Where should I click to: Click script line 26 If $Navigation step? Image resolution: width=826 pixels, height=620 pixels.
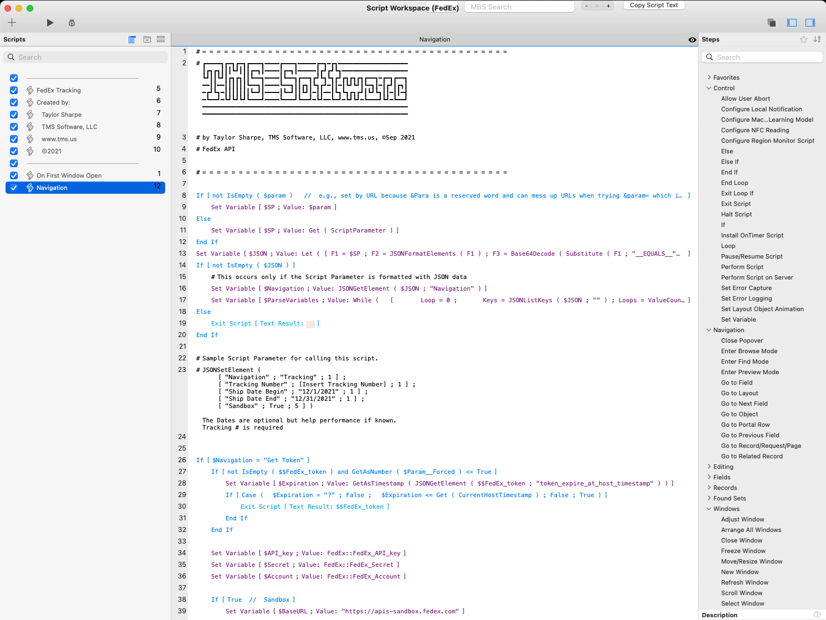253,460
